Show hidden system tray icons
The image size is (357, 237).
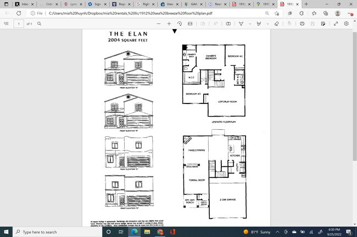pyautogui.click(x=277, y=232)
